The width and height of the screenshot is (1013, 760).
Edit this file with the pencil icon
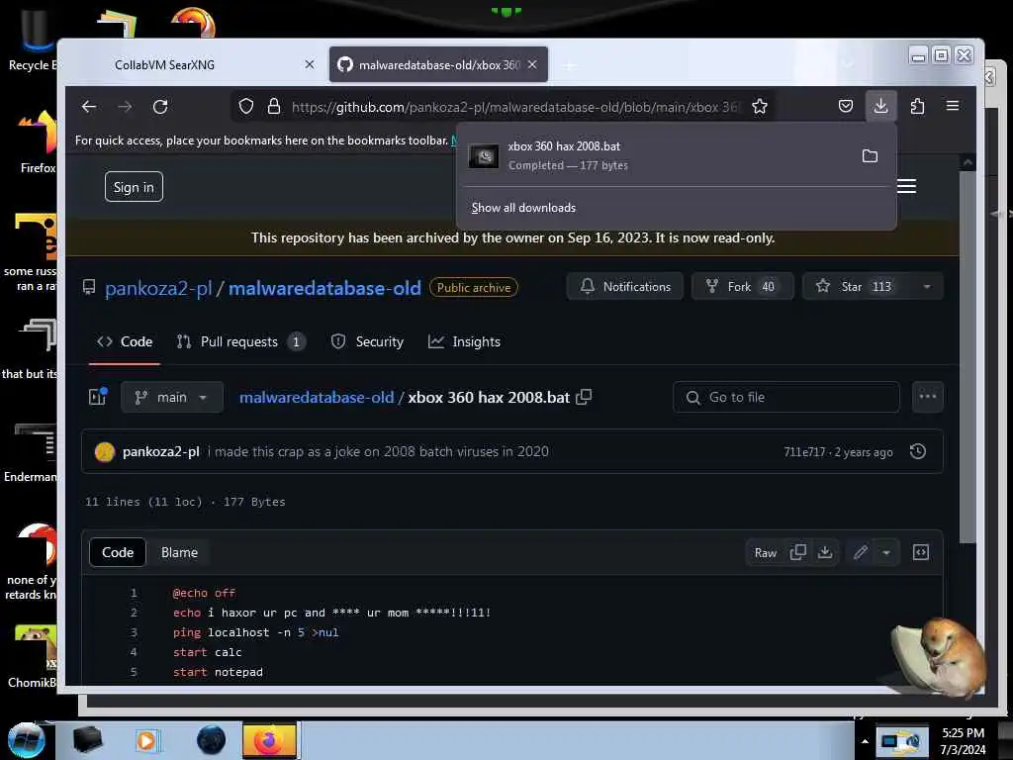tap(860, 552)
